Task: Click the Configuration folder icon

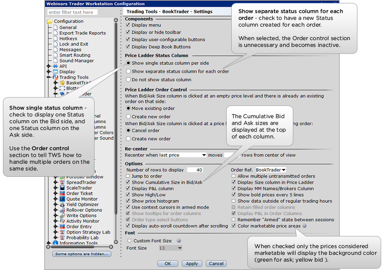Action: pyautogui.click(x=49, y=21)
